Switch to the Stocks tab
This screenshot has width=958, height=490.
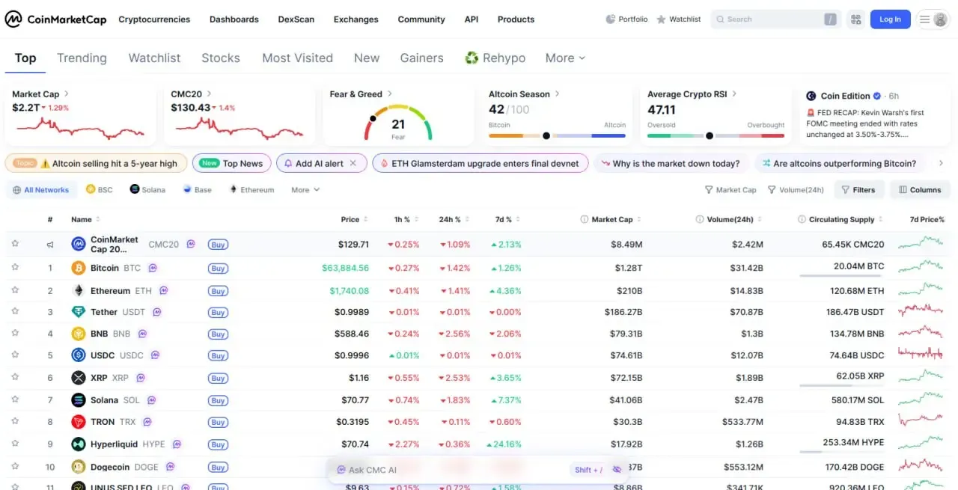221,58
